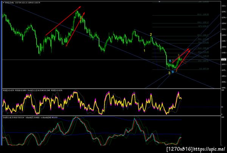The width and height of the screenshot is (227, 153).
Task: Open the dropdown triangle beside GOLD,Daily title
Action: coord(3,3)
